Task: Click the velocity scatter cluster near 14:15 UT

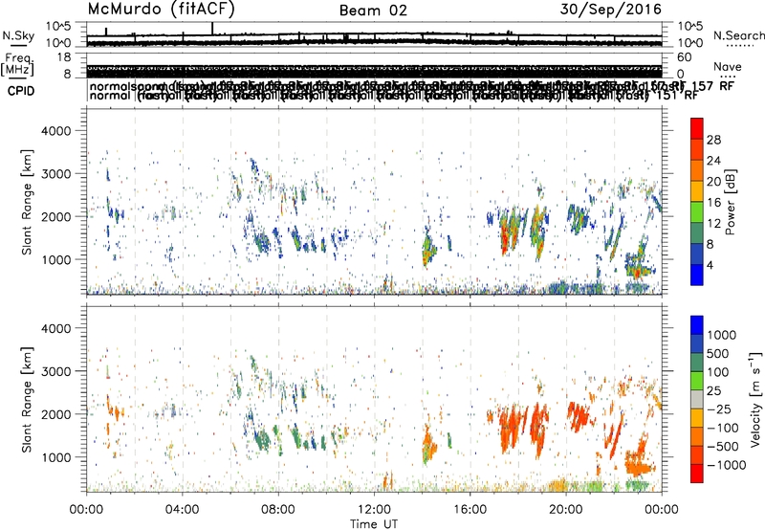Action: pos(429,444)
